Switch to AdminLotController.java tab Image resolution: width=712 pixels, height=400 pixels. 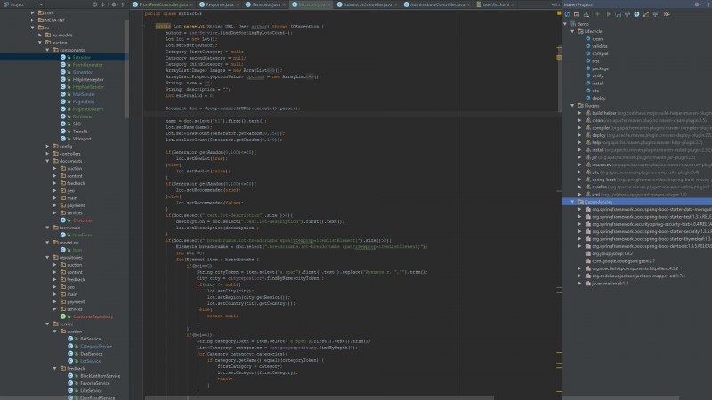click(367, 4)
